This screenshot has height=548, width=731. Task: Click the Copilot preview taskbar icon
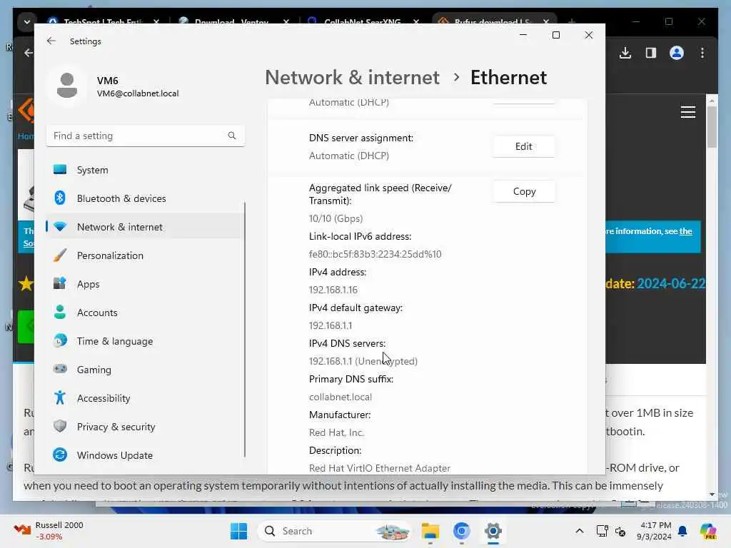(x=707, y=531)
